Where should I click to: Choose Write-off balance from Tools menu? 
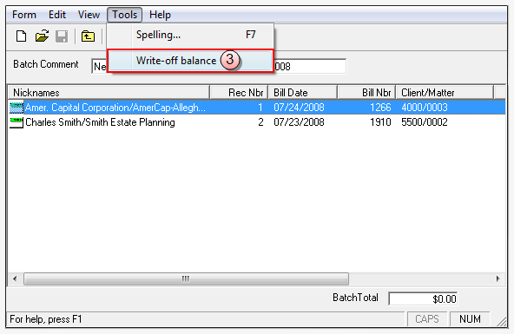click(190, 61)
